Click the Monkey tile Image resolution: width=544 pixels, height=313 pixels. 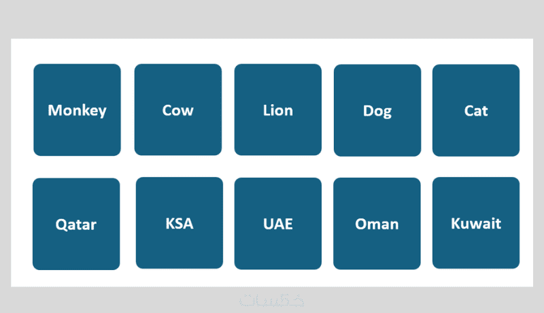[x=77, y=110]
